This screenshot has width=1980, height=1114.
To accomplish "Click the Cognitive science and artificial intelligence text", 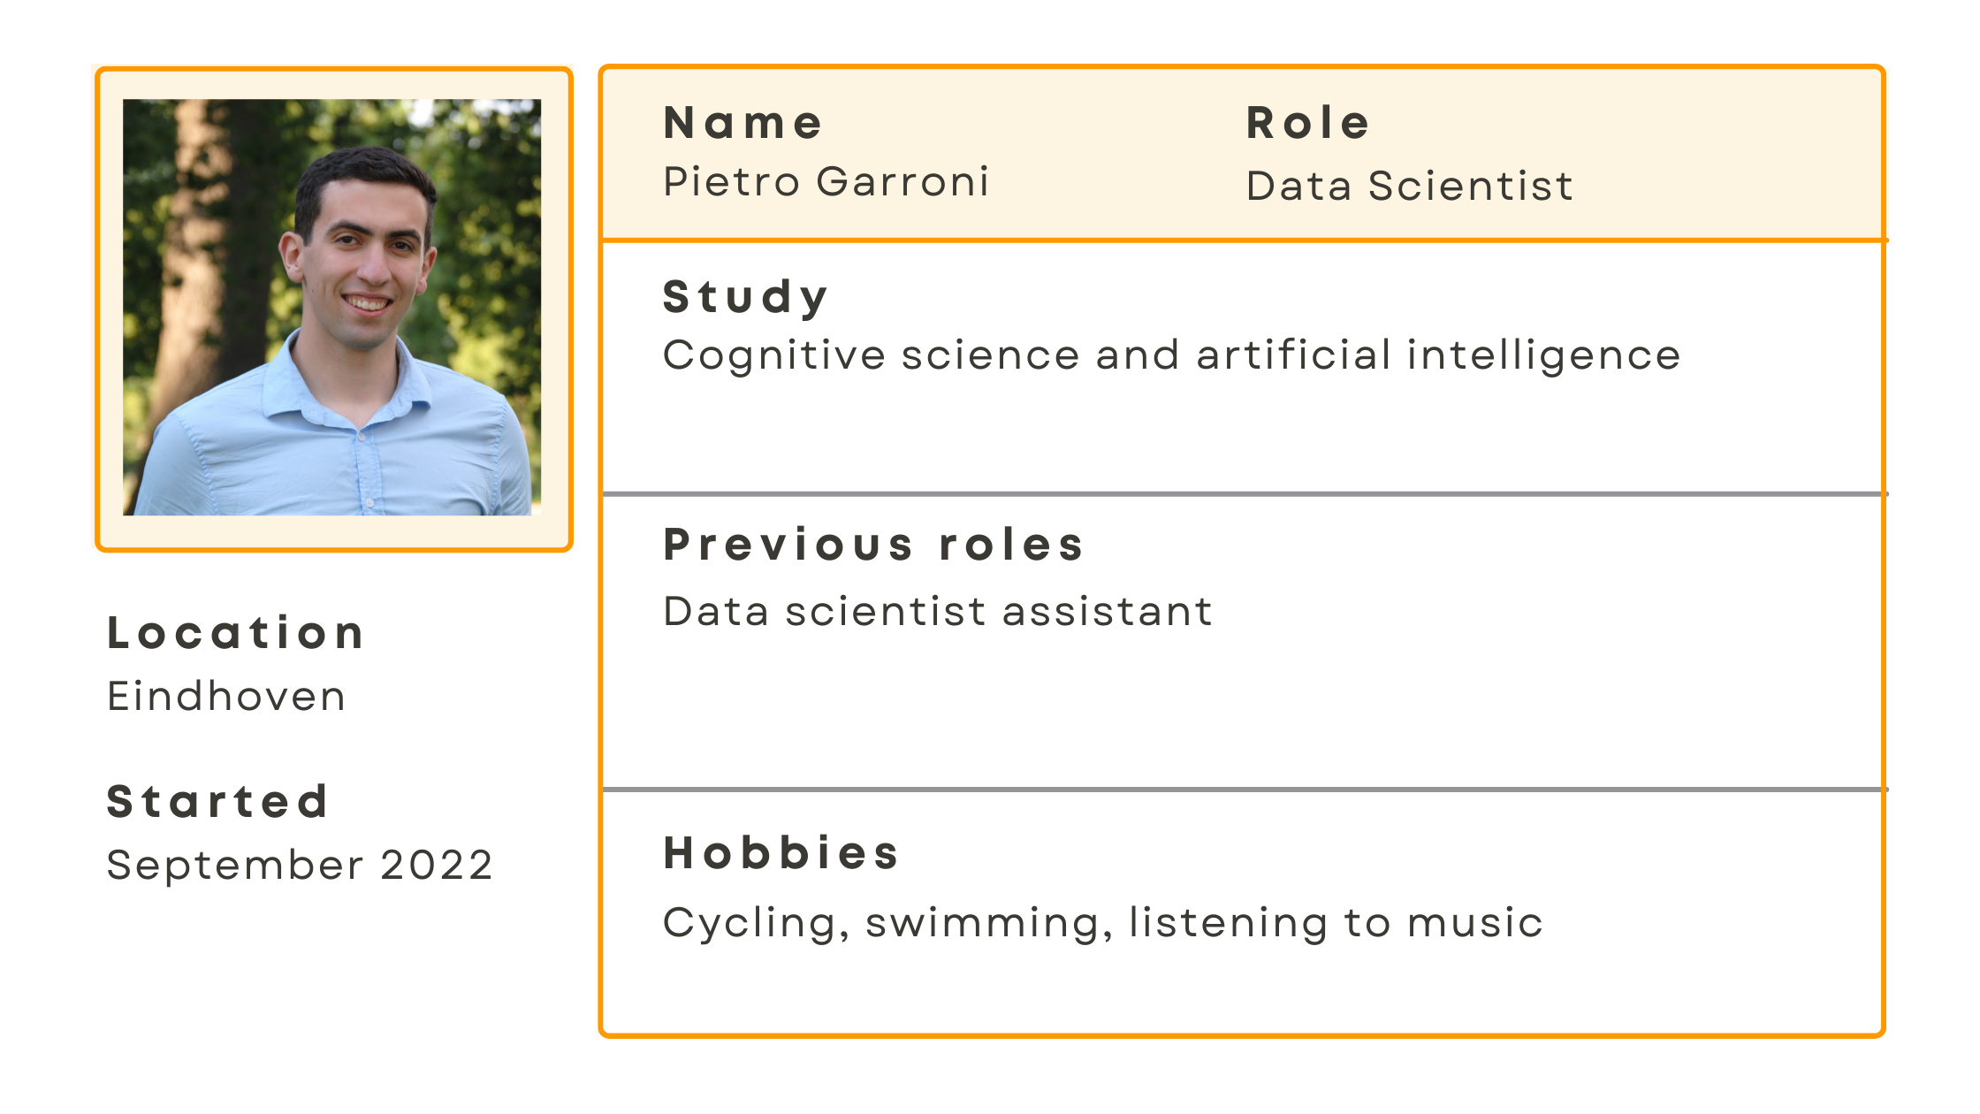I will (x=1171, y=356).
